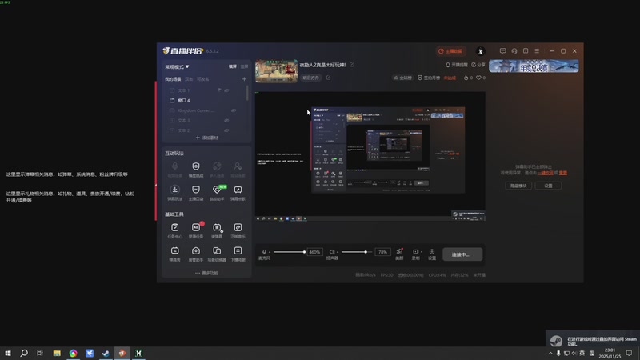Open the 弹幕玩法 download-arrow icon
Viewport: 640px width, 360px height.
[x=174, y=190]
